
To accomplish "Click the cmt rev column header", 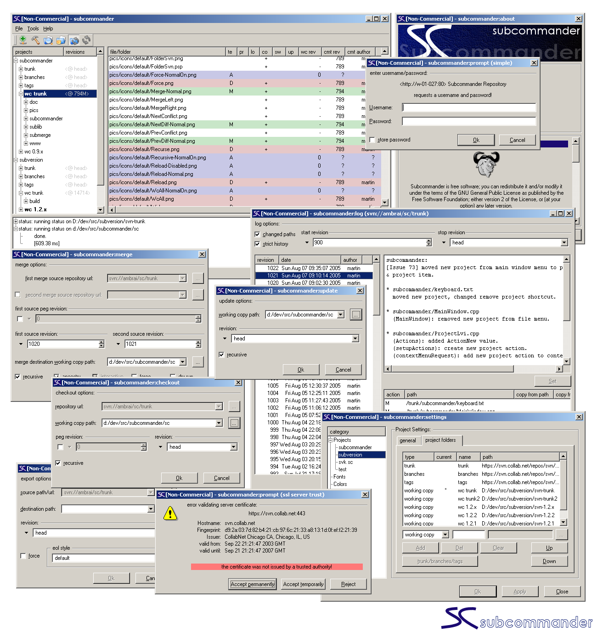I will point(332,52).
